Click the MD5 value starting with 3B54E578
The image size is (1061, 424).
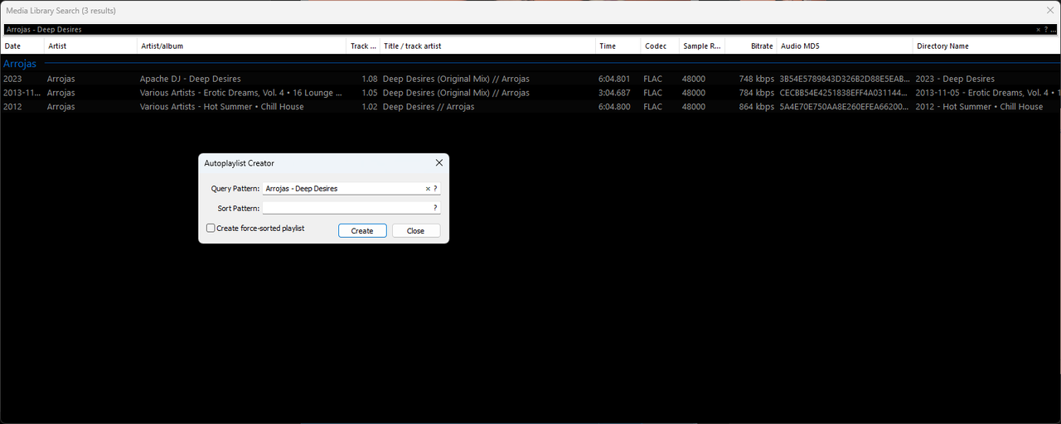845,79
